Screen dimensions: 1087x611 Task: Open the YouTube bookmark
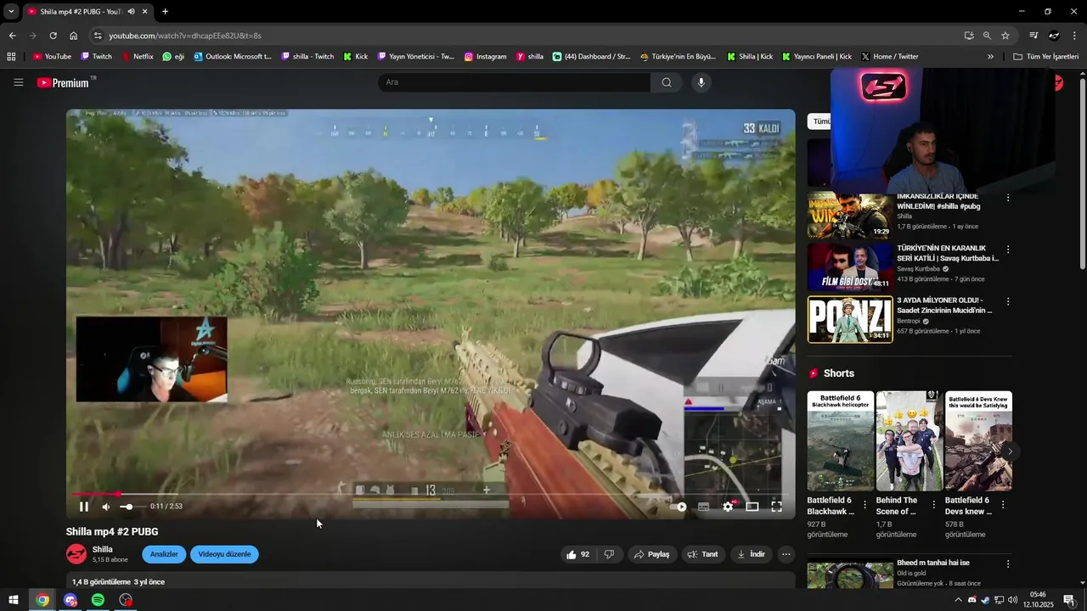point(52,57)
